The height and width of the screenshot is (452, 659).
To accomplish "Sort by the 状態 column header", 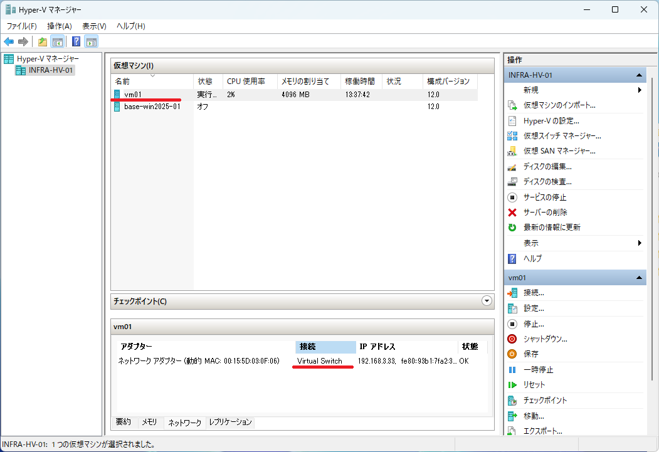I will [x=208, y=81].
